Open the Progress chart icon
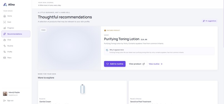This screenshot has height=104, width=224. [x=4, y=28]
